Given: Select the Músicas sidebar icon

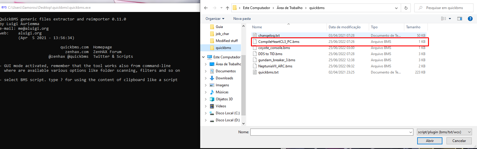Looking at the screenshot, I should coord(212,92).
